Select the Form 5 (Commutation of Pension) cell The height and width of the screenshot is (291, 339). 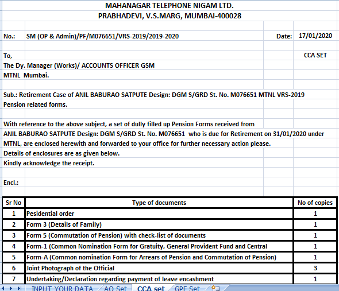coord(159,235)
